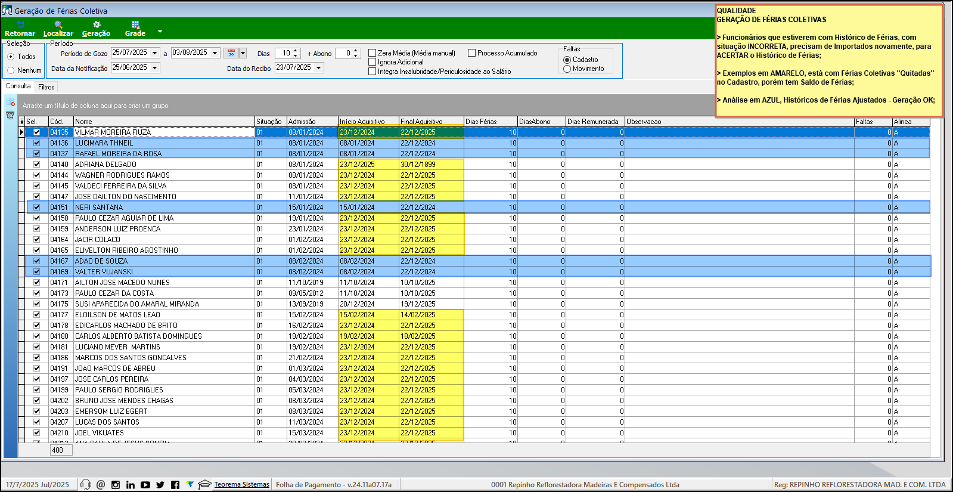The width and height of the screenshot is (953, 492).
Task: Open the YouTube icon in the status bar
Action: [x=145, y=485]
